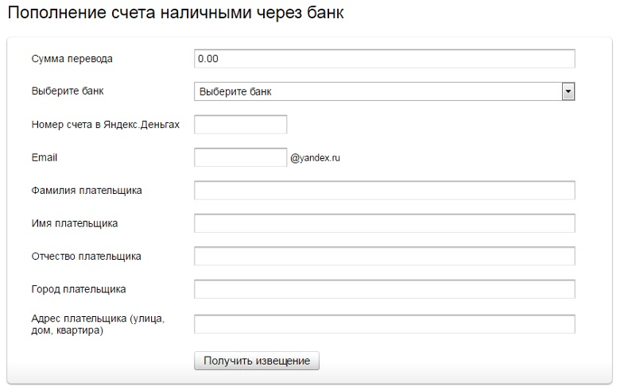Click the Имя плательщика text box

[385, 223]
